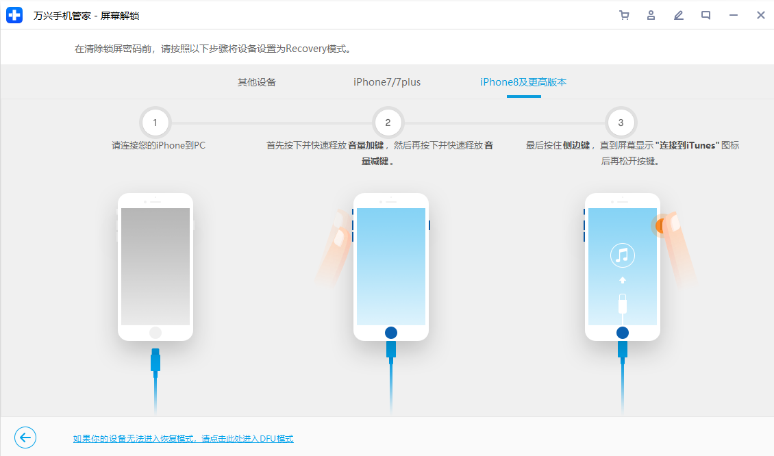Viewport: 774px width, 456px height.
Task: Click the pen feedback icon
Action: point(679,14)
